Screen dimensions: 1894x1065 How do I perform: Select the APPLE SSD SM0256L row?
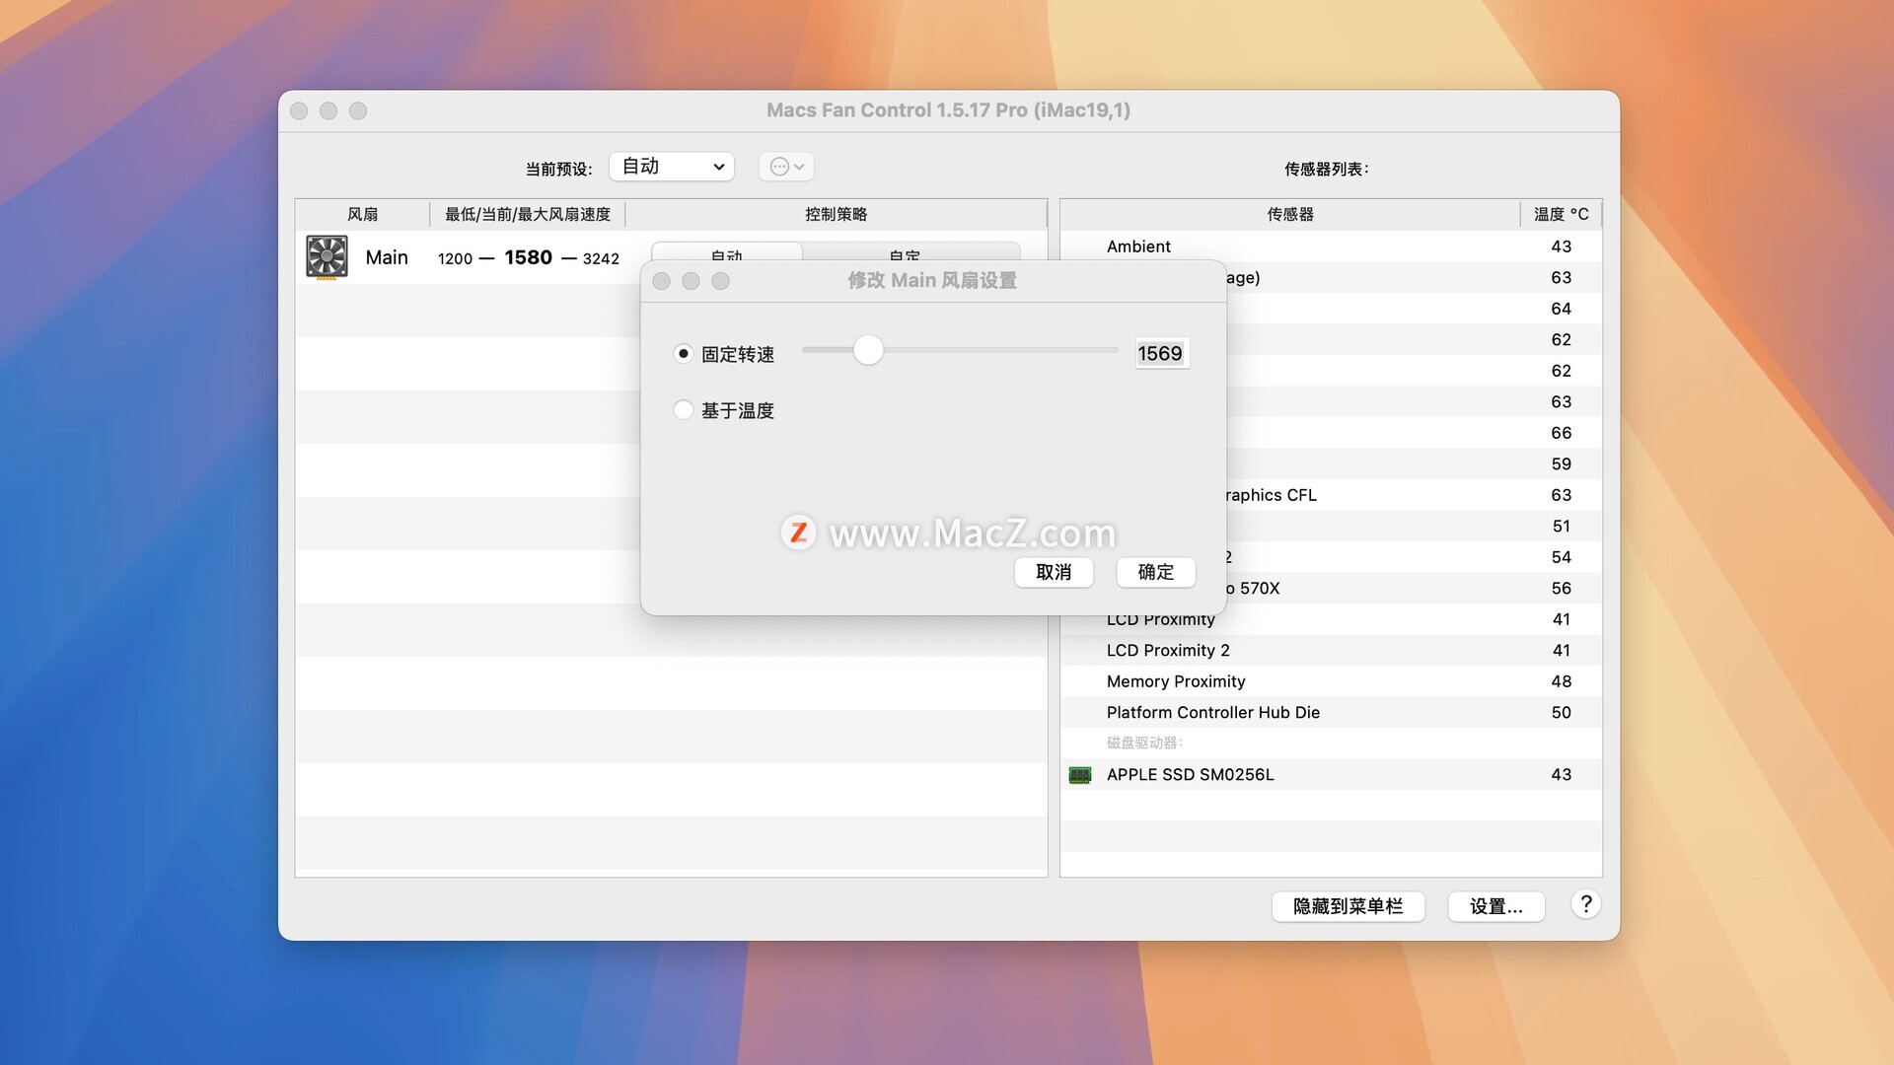coord(1331,775)
